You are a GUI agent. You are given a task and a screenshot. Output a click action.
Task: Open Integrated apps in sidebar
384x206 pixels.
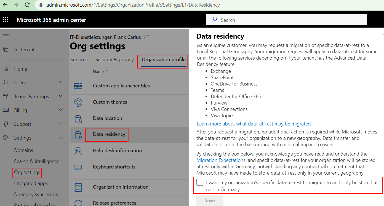(x=31, y=183)
